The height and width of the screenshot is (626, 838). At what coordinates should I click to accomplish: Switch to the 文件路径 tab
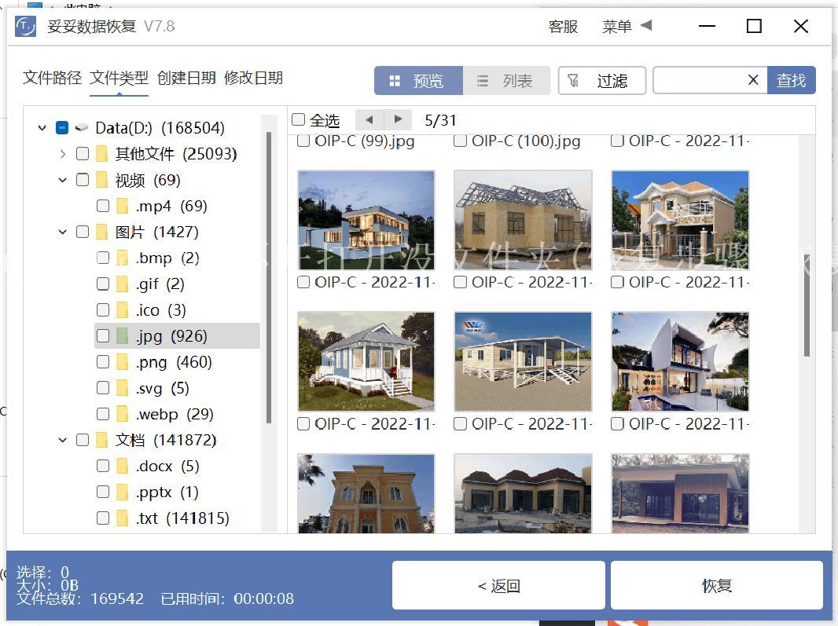[x=52, y=78]
